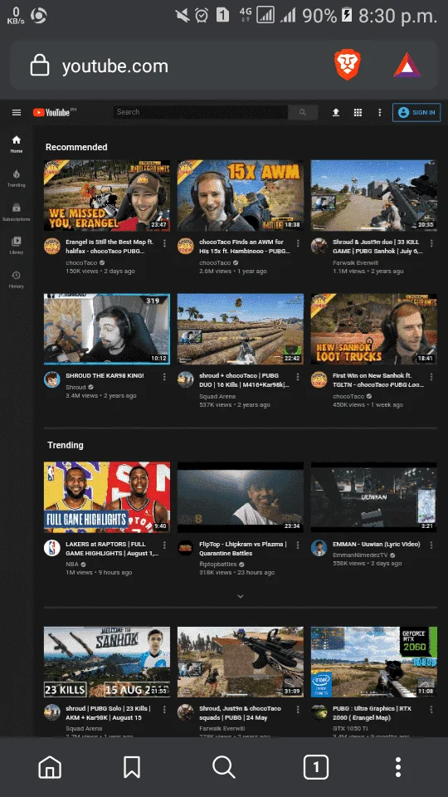Click the search magnifier button beside Search field
This screenshot has height=797, width=448.
point(303,112)
